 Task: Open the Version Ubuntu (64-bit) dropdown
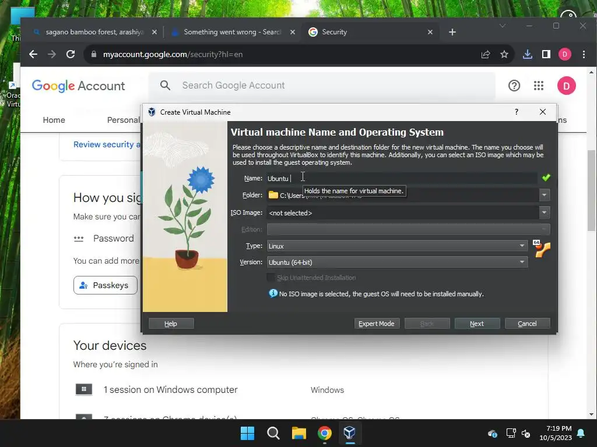397,262
